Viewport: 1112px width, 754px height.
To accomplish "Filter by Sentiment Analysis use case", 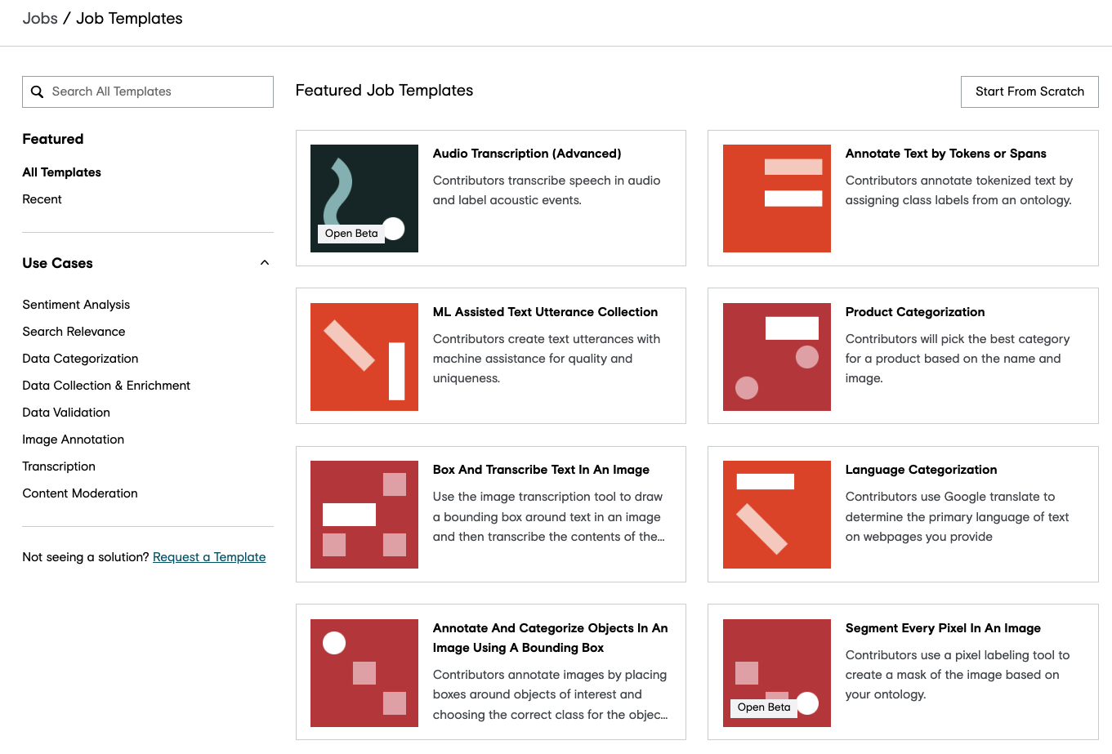I will tap(76, 305).
